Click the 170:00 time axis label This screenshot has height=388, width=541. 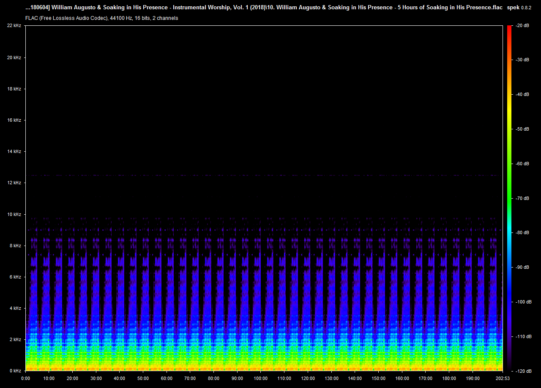[x=426, y=378]
